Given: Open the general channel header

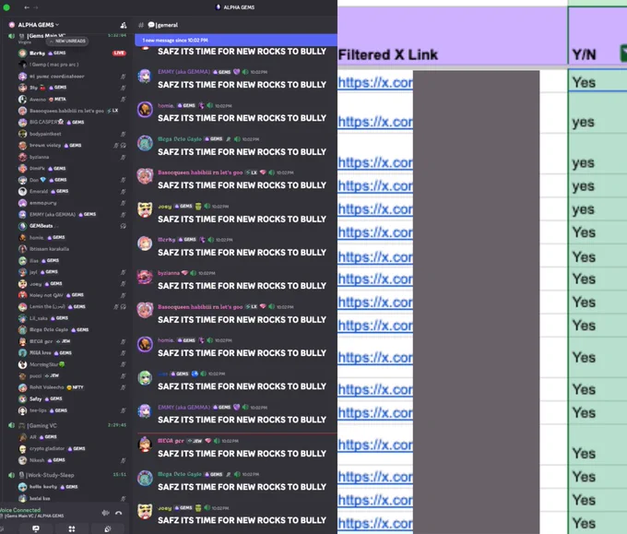Looking at the screenshot, I should pyautogui.click(x=163, y=25).
